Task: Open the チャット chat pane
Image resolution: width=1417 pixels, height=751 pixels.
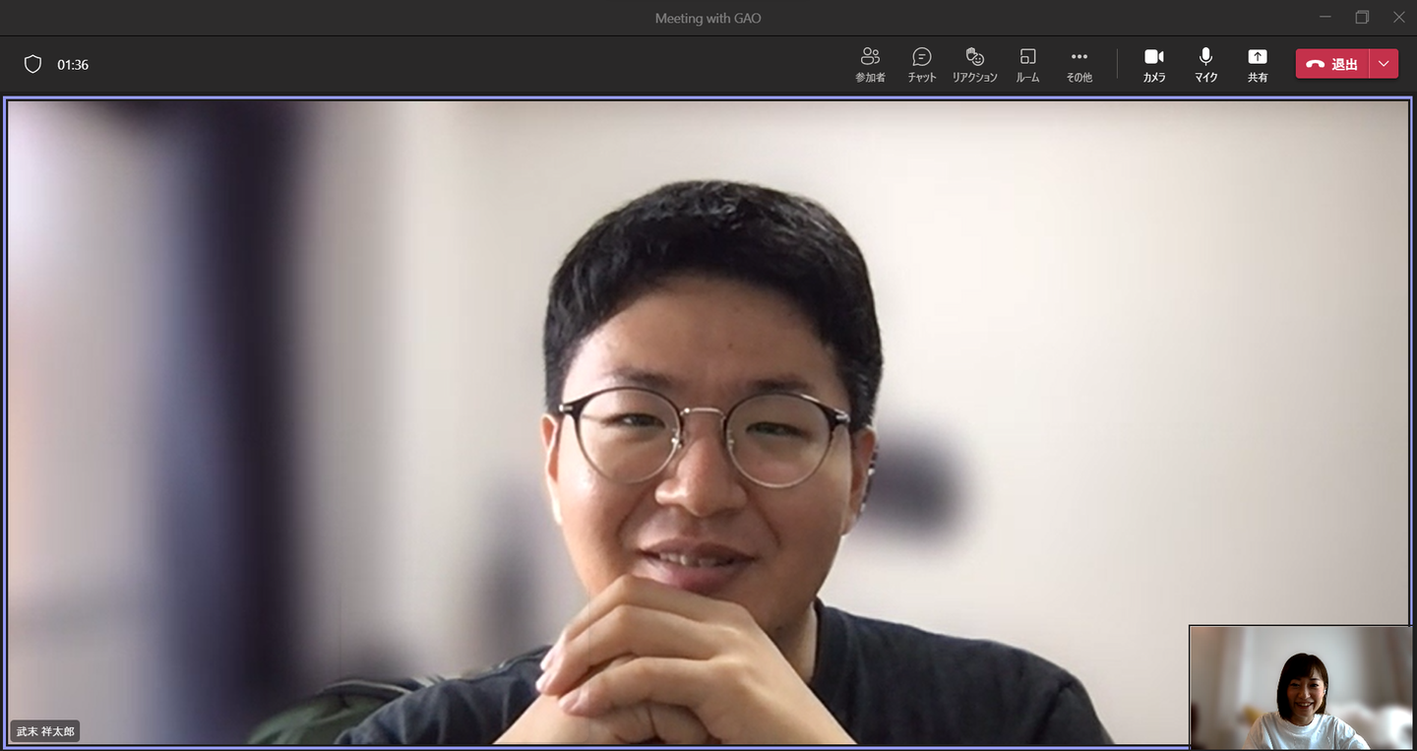Action: [x=921, y=64]
